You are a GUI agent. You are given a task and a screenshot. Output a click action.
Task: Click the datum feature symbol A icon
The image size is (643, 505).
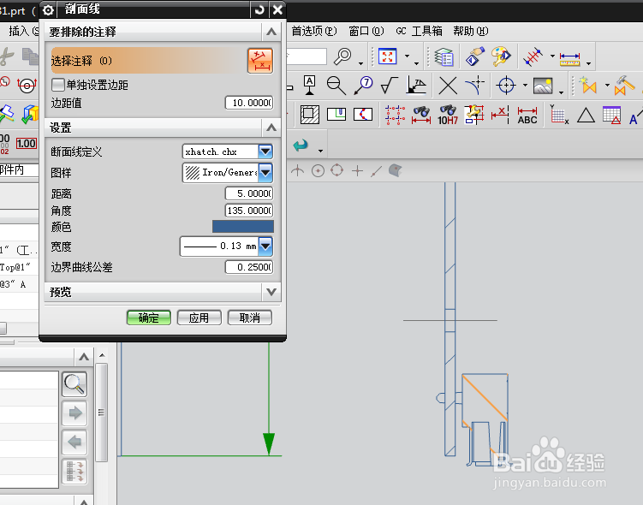(310, 86)
